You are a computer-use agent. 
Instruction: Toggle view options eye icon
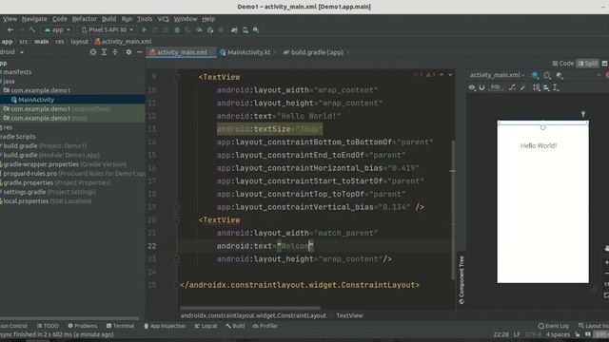click(x=472, y=87)
